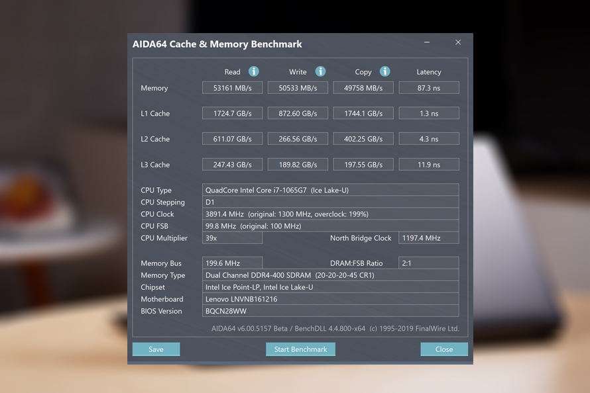
Task: Click L3 Cache Latency value 11.9 ns
Action: pos(428,164)
